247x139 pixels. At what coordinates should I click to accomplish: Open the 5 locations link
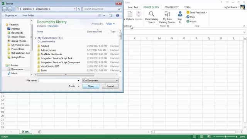pos(53,26)
